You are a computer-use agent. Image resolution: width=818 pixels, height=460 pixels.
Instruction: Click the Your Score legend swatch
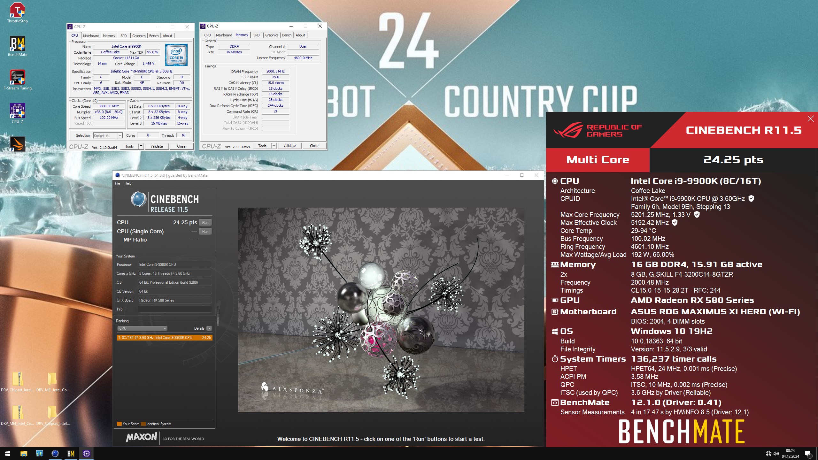point(119,424)
